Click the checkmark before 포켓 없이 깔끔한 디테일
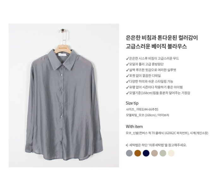 pos(128,76)
